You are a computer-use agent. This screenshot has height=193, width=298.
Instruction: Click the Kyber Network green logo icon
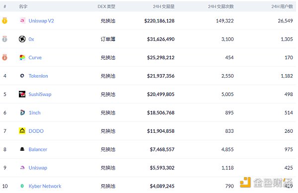coord(22,186)
